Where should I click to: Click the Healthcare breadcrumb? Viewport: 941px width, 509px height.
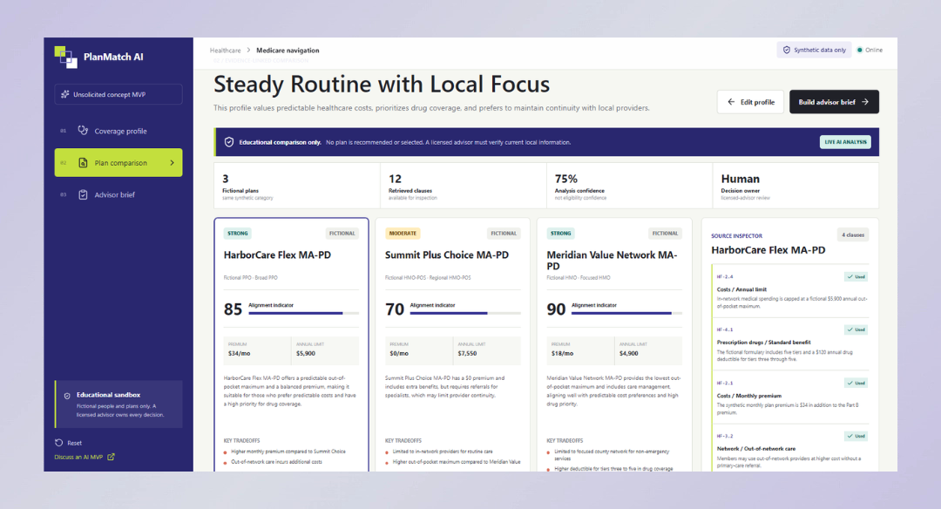[225, 51]
